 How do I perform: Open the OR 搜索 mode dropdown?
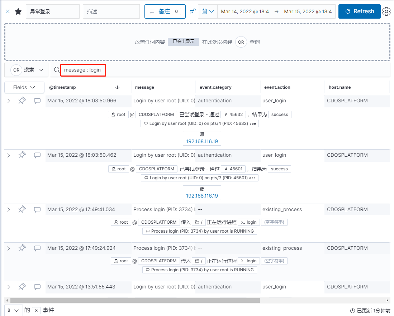click(27, 70)
